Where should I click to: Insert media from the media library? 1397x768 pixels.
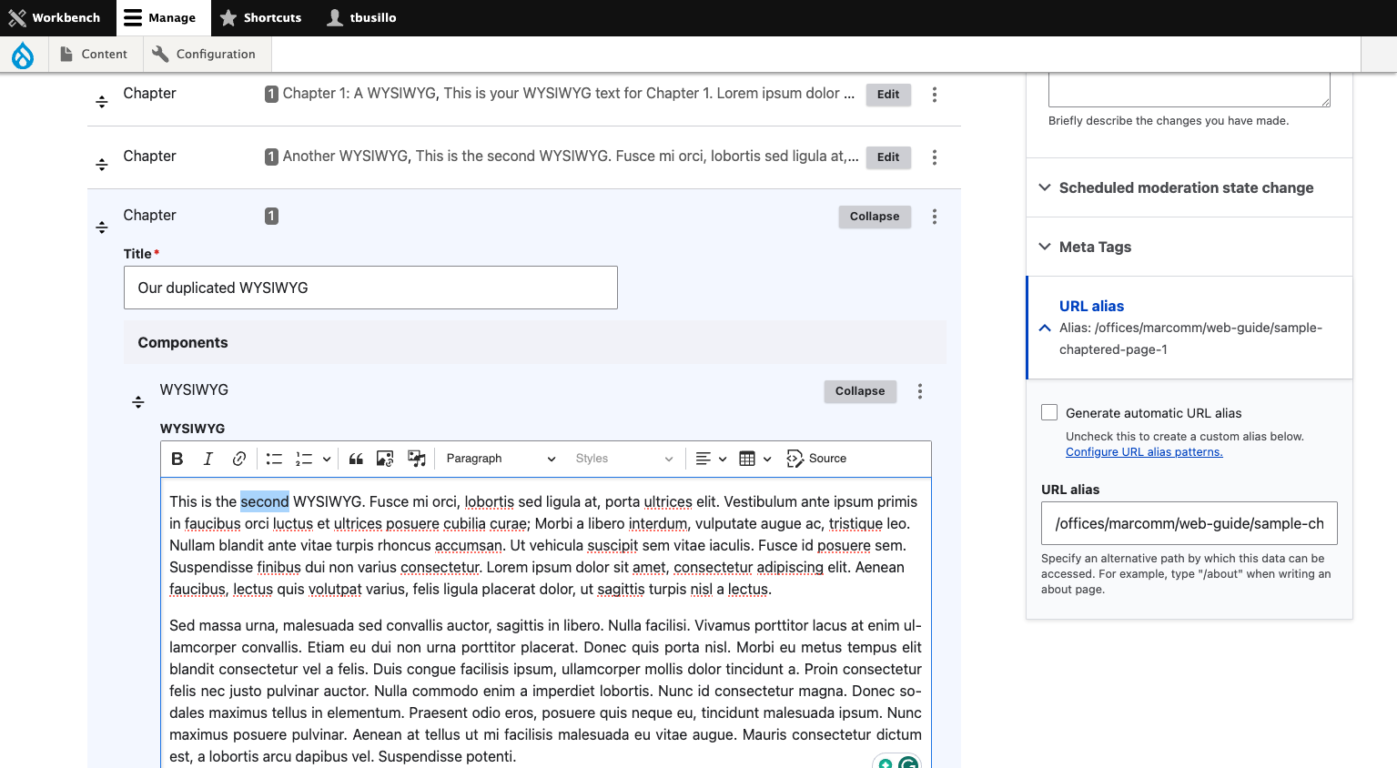click(x=416, y=459)
